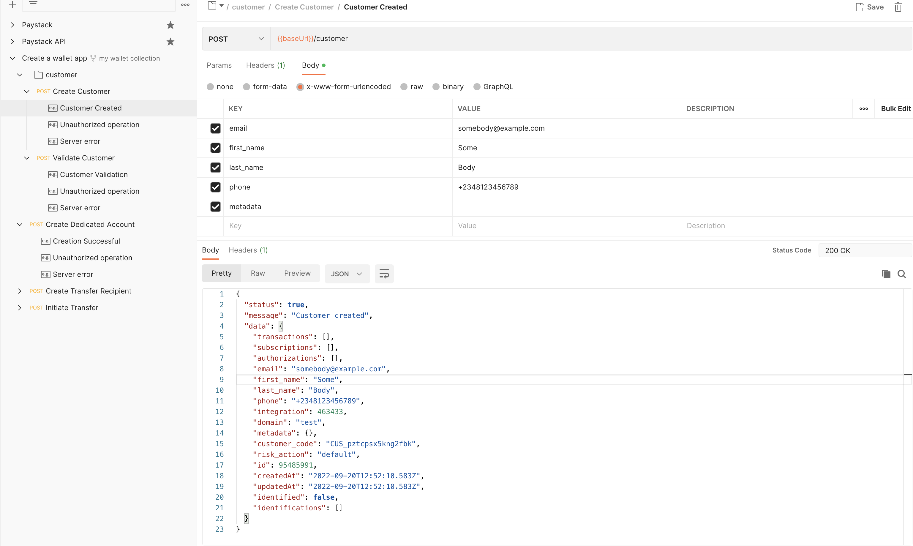Switch to the request Headers (1) tab

tap(266, 65)
